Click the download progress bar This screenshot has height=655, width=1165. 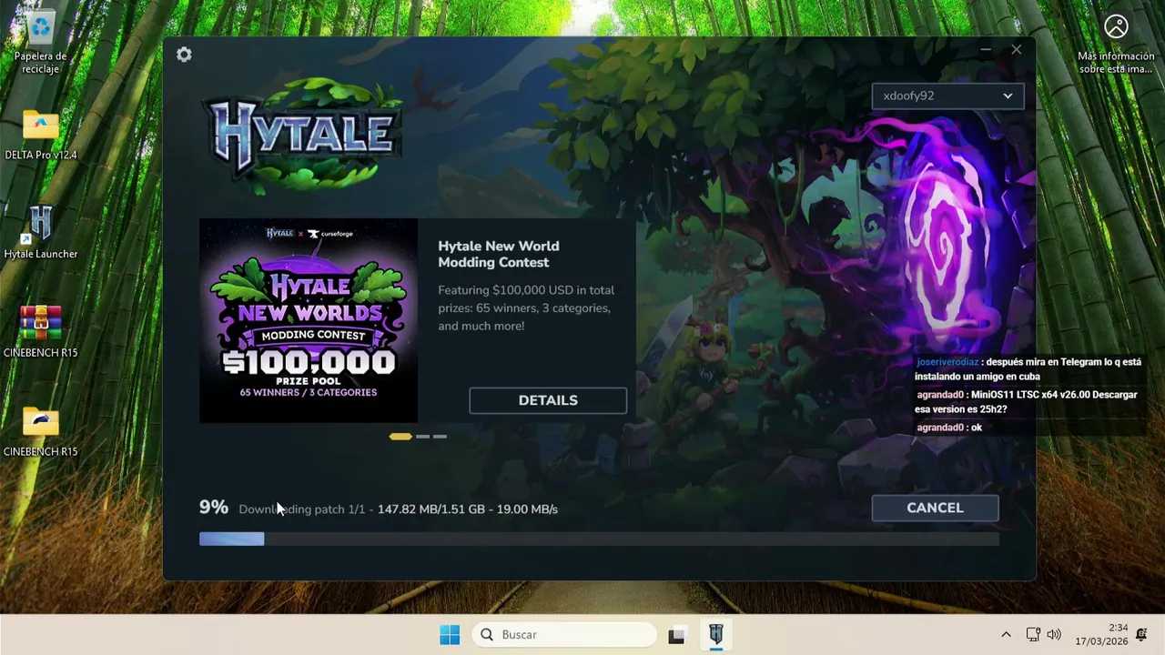click(599, 539)
